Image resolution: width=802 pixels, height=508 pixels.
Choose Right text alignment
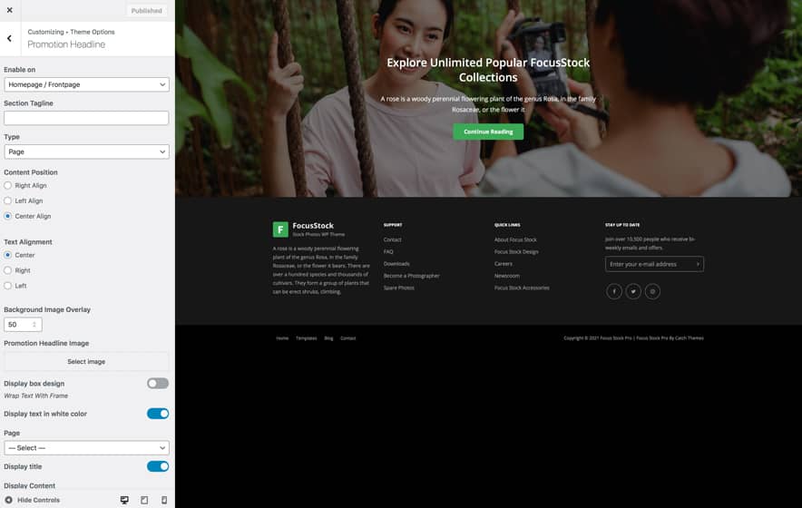pos(7,270)
